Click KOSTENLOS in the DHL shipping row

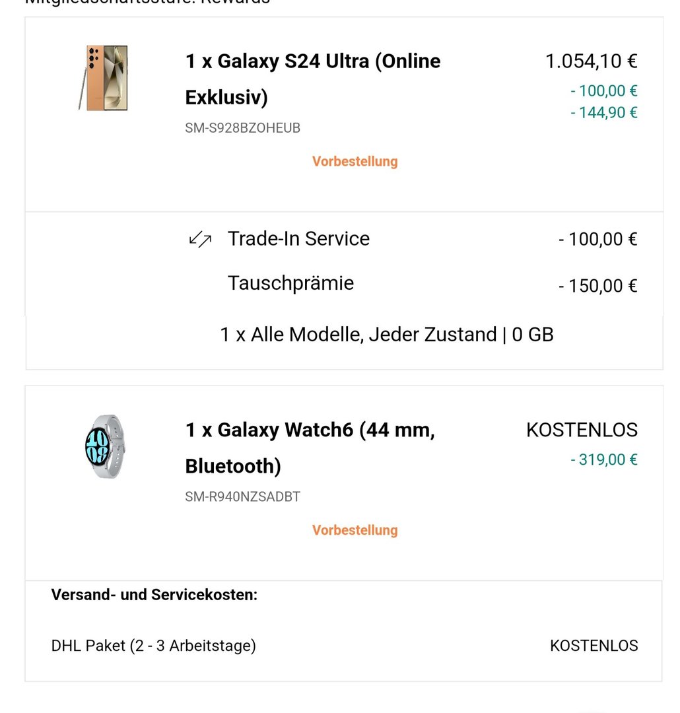click(x=594, y=645)
